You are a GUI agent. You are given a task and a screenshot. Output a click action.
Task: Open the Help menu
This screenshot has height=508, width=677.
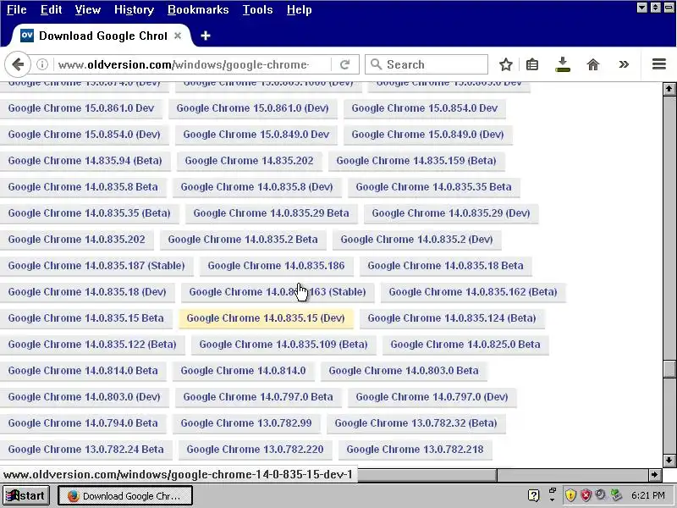[300, 9]
